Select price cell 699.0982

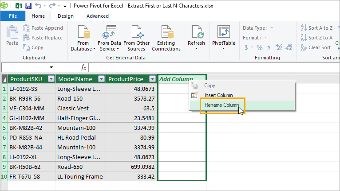tap(131, 167)
